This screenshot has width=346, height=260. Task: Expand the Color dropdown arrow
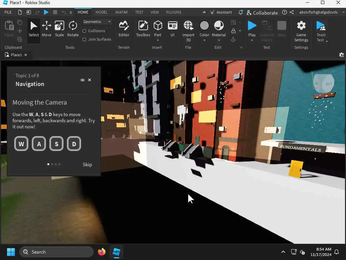point(204,40)
